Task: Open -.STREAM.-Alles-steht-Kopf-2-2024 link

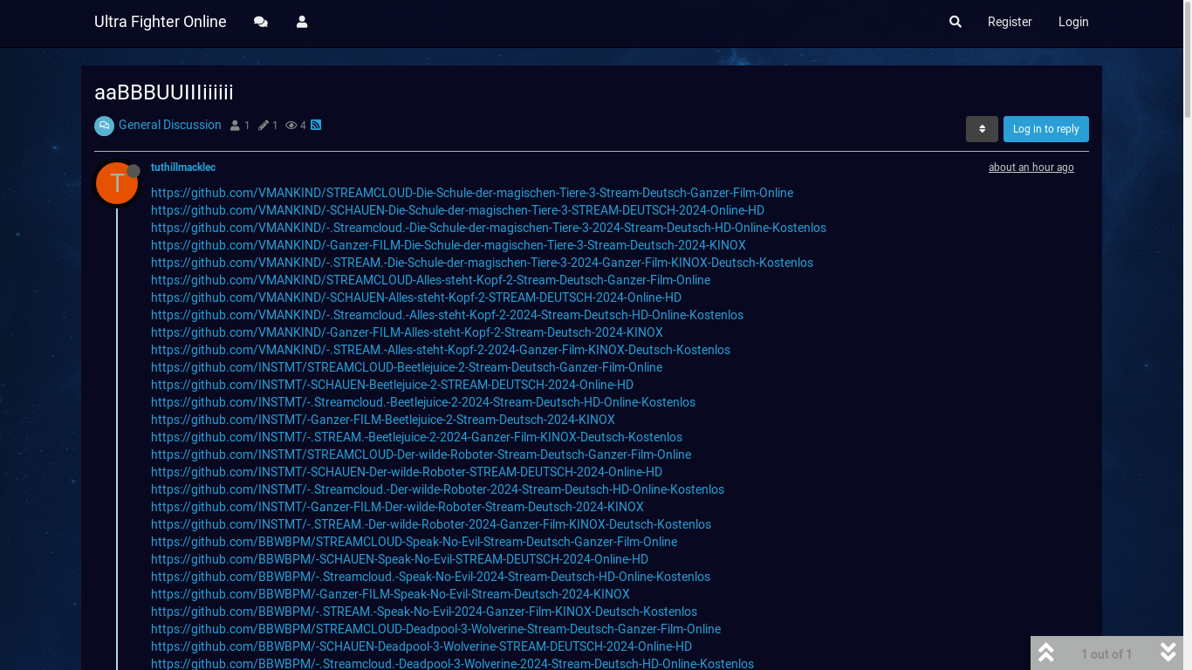Action: pyautogui.click(x=441, y=350)
